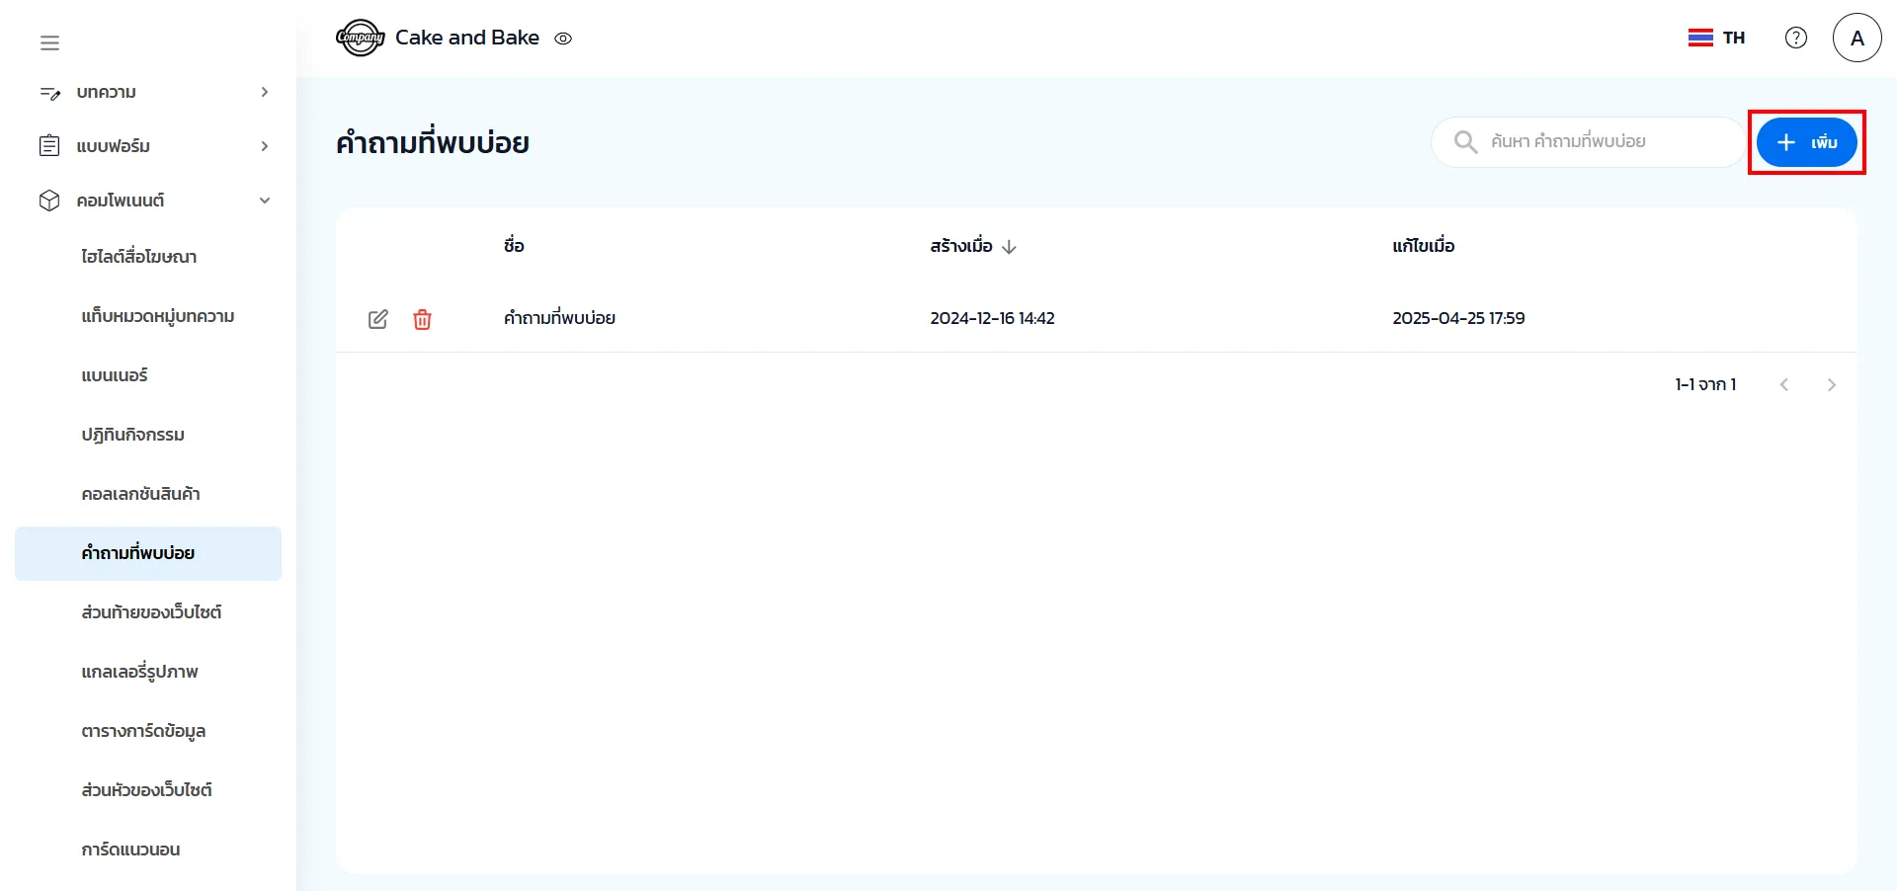Select แบนเนอร์ in the sidebar
The width and height of the screenshot is (1897, 891).
tap(115, 375)
